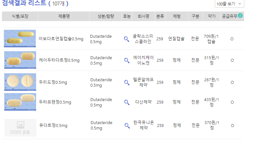Click the 이미지 없음 placeholder image

pyautogui.click(x=20, y=128)
